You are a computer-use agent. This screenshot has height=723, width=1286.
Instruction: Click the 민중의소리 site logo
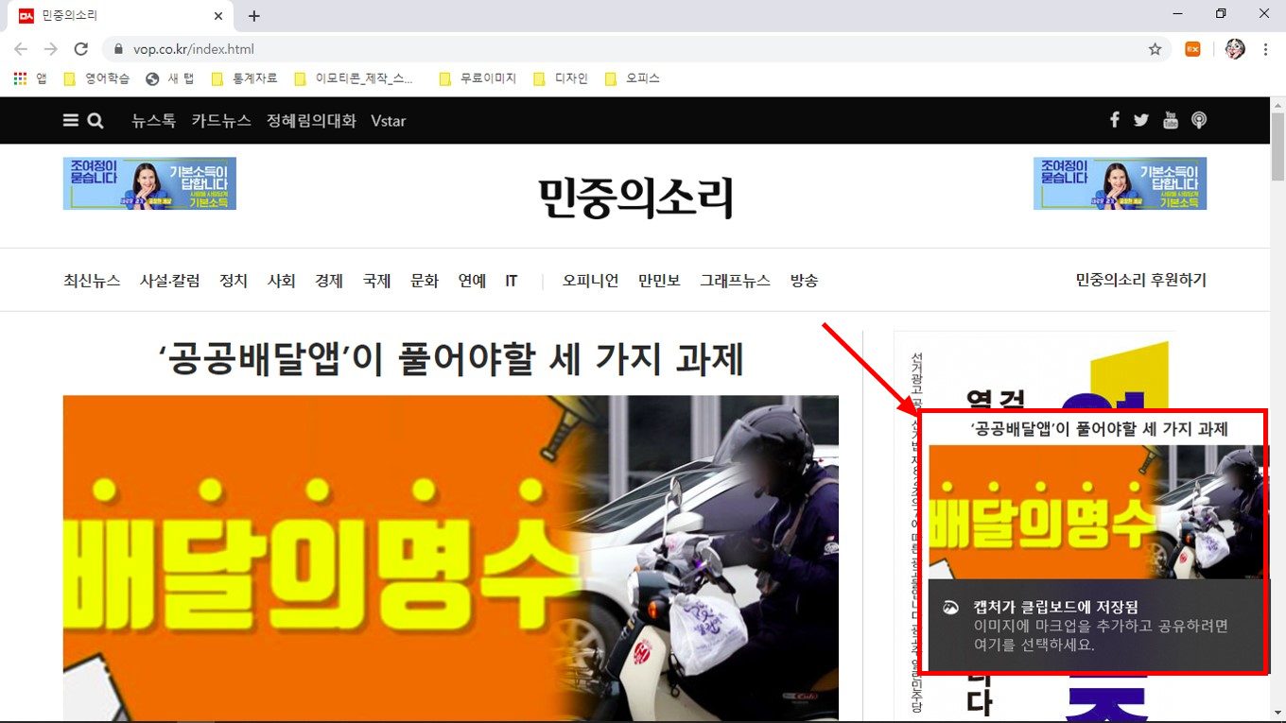635,197
